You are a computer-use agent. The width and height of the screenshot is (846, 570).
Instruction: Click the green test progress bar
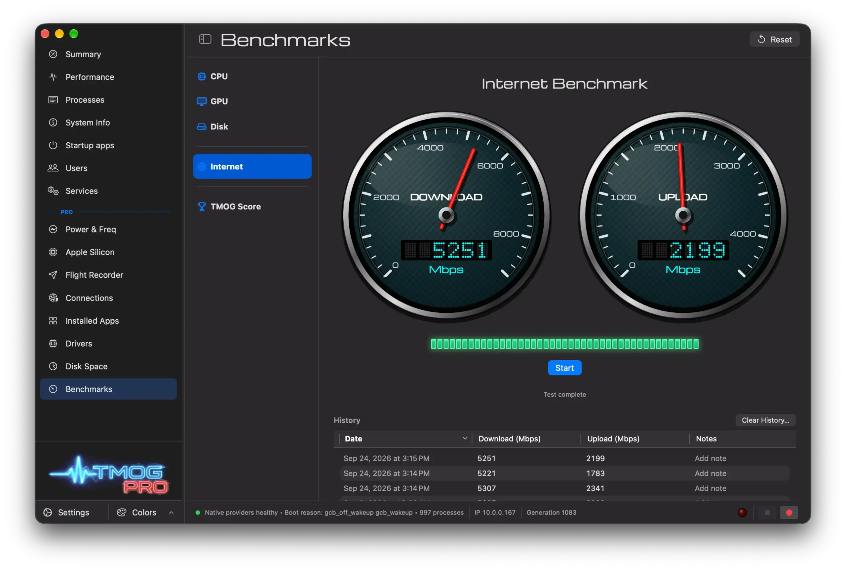pos(564,344)
